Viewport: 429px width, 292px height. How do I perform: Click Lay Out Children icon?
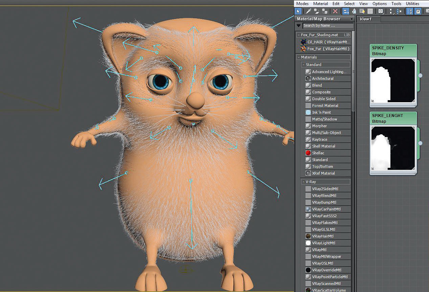[x=399, y=11]
